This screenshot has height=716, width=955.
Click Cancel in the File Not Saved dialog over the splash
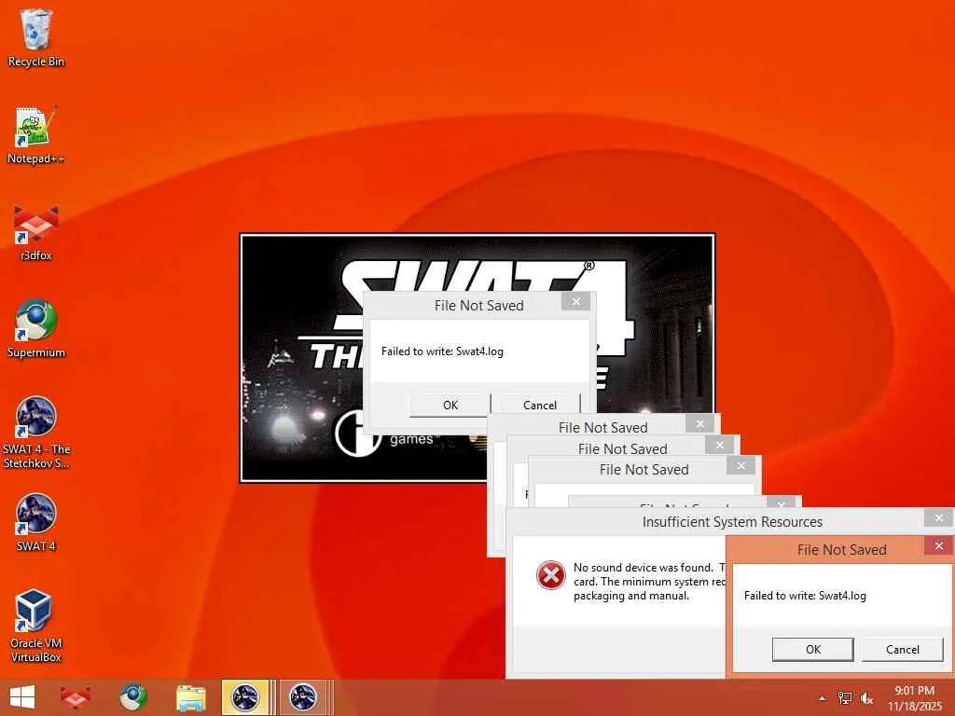(x=540, y=405)
